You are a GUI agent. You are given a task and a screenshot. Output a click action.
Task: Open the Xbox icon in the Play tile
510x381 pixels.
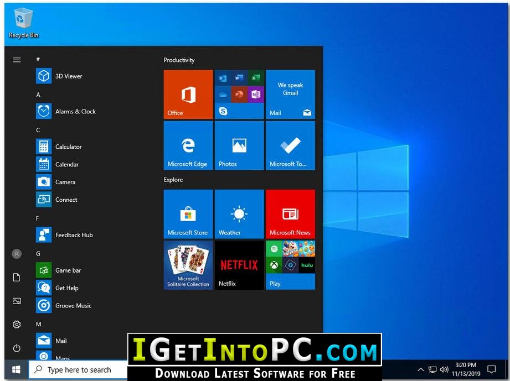tap(274, 265)
